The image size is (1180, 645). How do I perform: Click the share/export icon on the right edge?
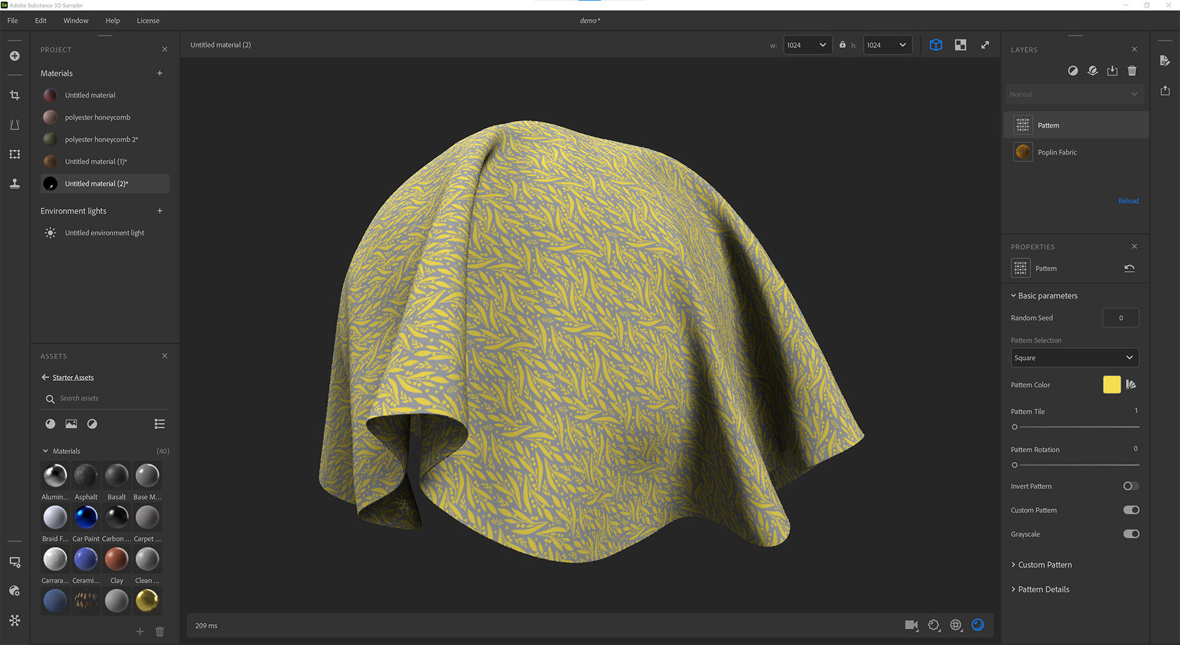[1165, 90]
